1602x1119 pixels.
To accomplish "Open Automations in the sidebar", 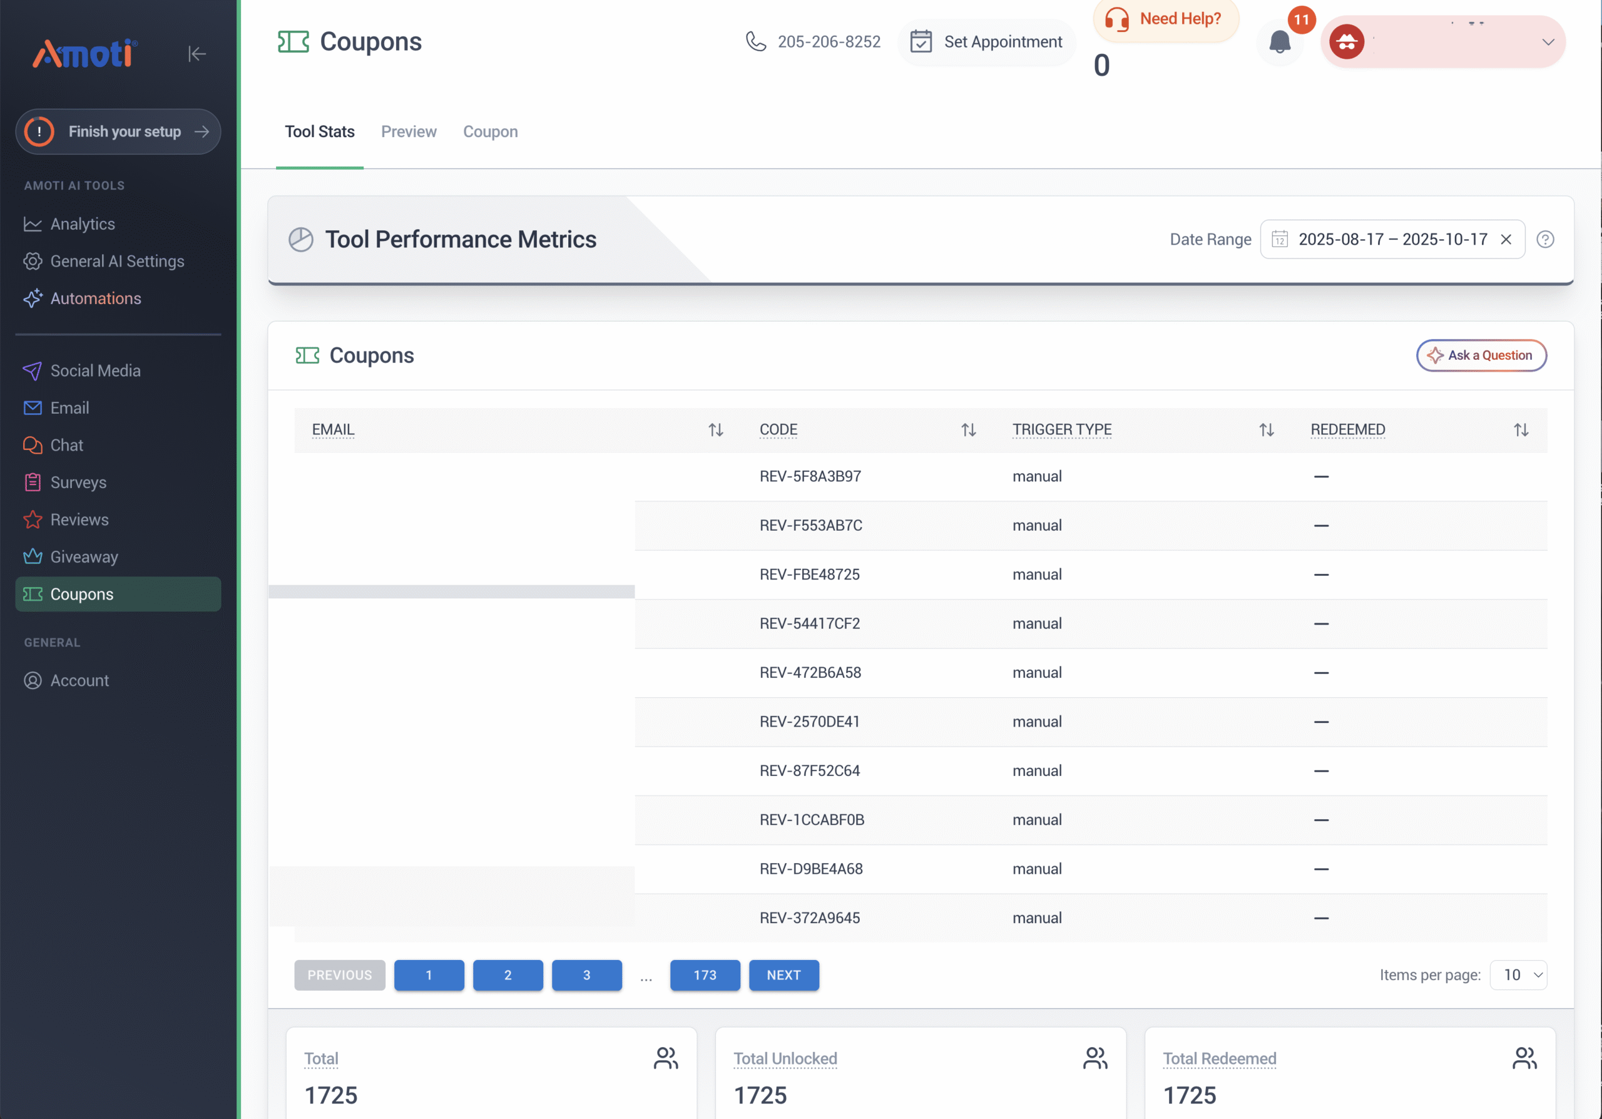I will point(96,299).
